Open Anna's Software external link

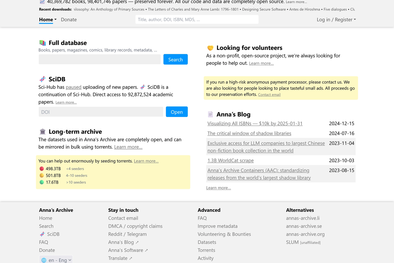pyautogui.click(x=128, y=250)
